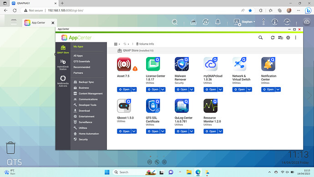Select the Home Automation category
The height and width of the screenshot is (177, 314).
[86, 134]
